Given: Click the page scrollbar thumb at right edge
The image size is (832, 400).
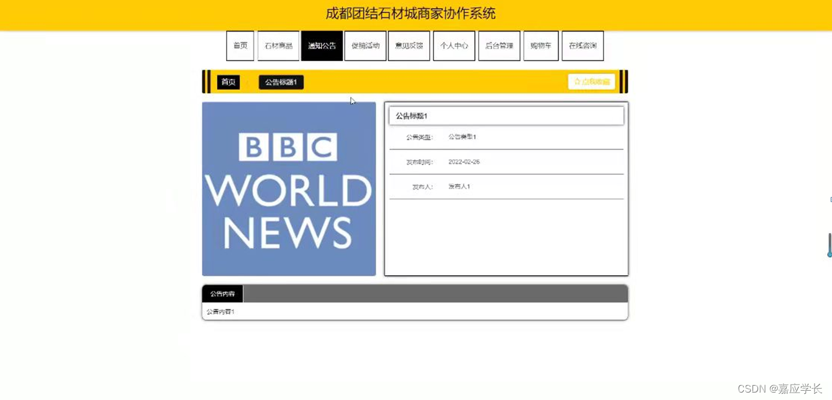Looking at the screenshot, I should click(x=830, y=245).
